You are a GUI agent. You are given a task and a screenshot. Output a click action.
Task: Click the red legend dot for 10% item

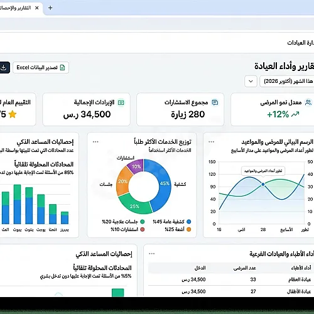tap(143, 229)
